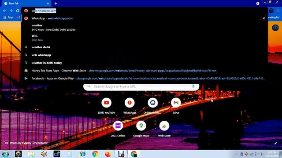
Task: Open the Online Game shortcut tile
Action: tap(153, 106)
